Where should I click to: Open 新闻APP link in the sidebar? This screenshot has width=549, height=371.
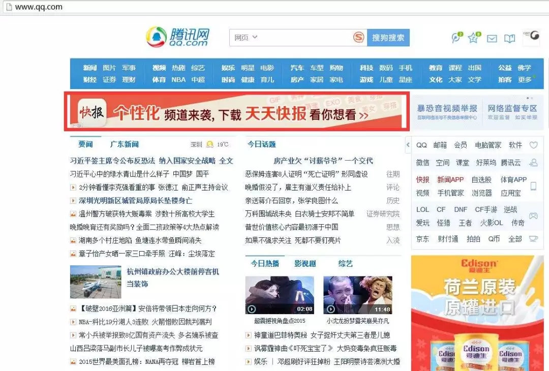coord(450,179)
